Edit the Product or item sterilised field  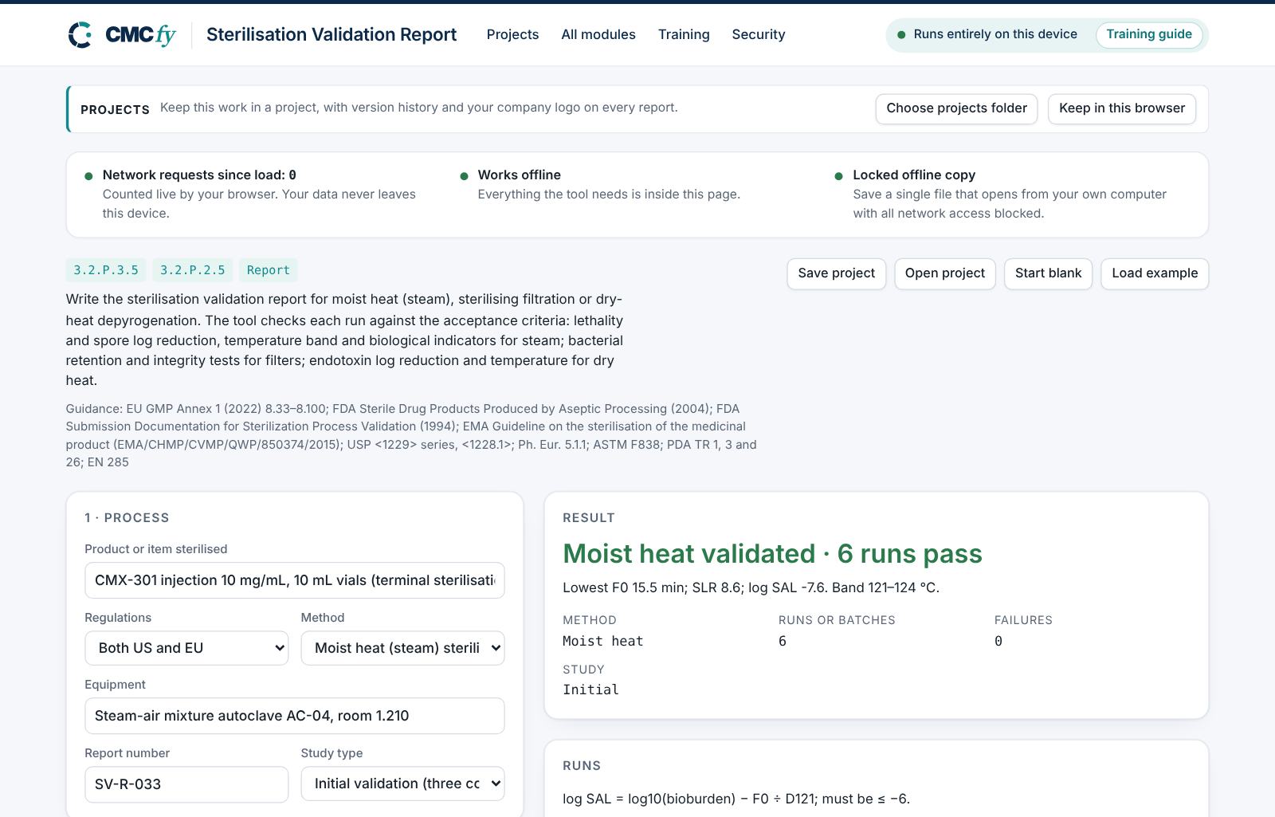pos(295,580)
